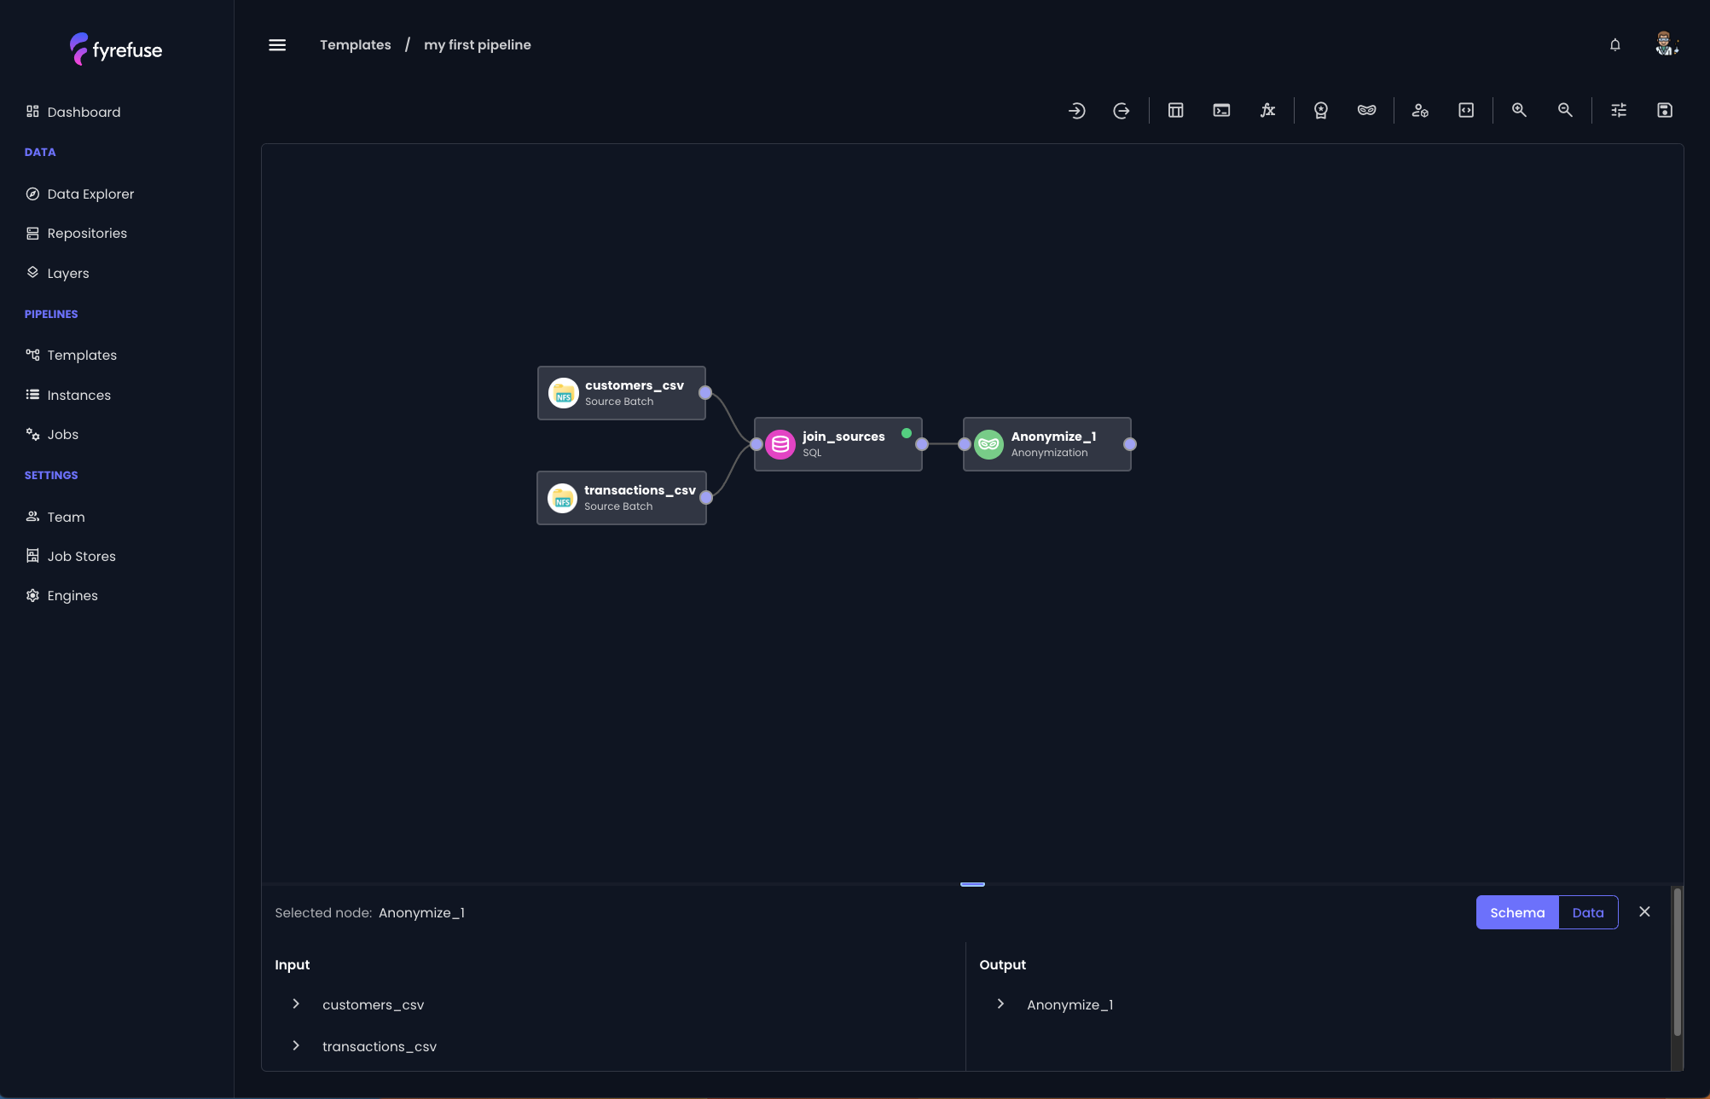The image size is (1710, 1099).
Task: Click join_sources output port
Action: [x=922, y=444]
